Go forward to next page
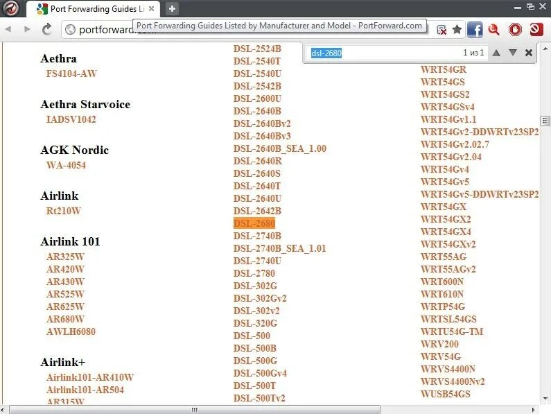Viewport: 551px width, 414px height. coord(27,29)
